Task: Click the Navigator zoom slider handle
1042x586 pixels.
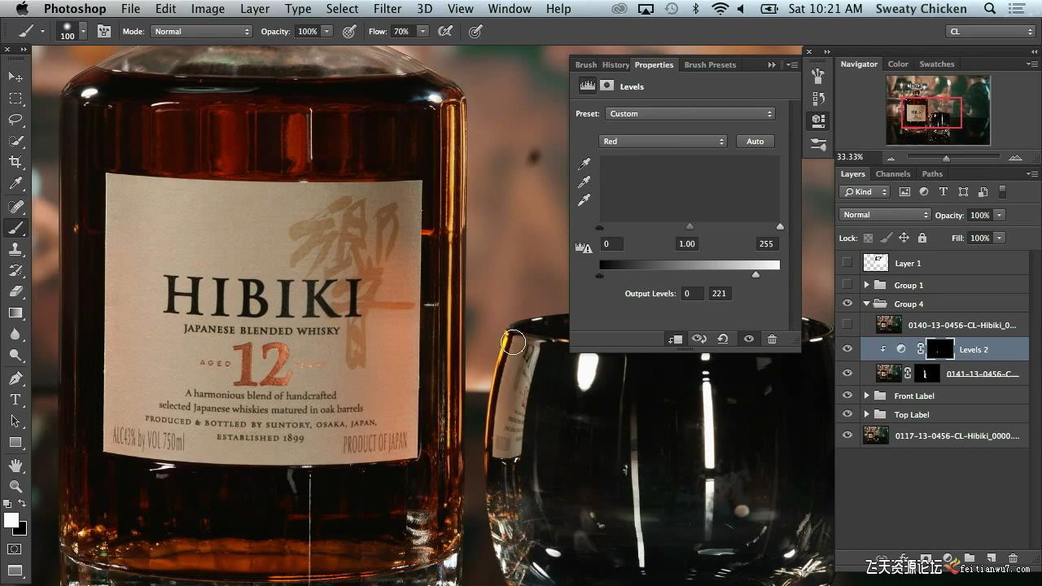Action: (x=946, y=158)
